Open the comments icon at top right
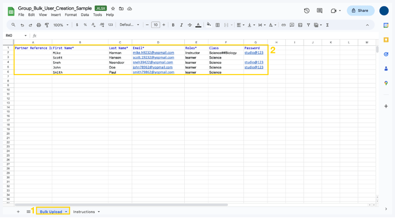 point(319,10)
